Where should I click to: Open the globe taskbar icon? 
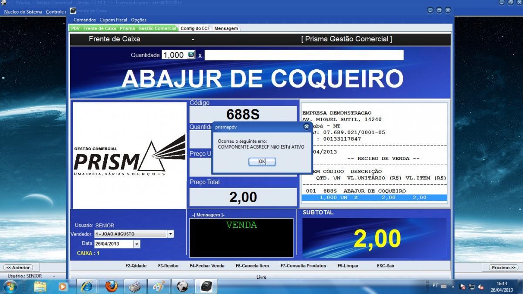[x=182, y=286]
